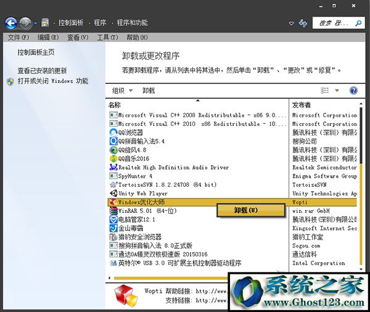The image size is (370, 312).
Task: Click the vertical scrollbar up arrow
Action: (x=361, y=104)
